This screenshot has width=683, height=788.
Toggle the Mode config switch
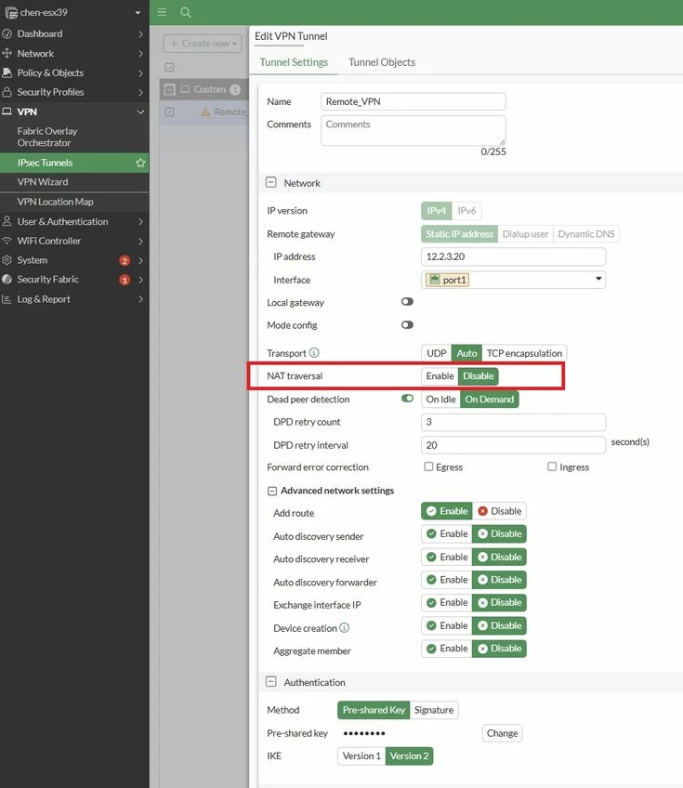pos(407,324)
